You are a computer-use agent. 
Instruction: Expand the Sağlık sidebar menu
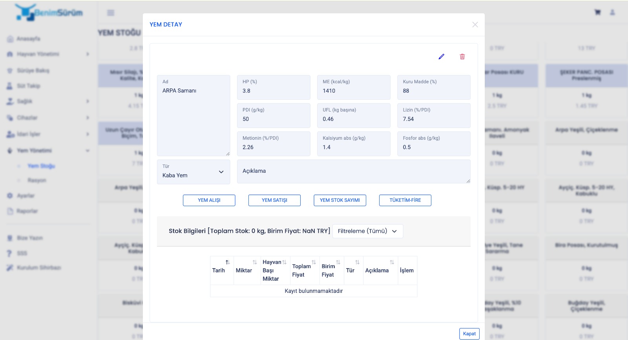click(x=48, y=101)
